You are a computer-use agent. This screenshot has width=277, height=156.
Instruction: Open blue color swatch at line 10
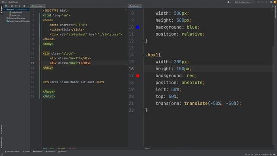point(138,27)
